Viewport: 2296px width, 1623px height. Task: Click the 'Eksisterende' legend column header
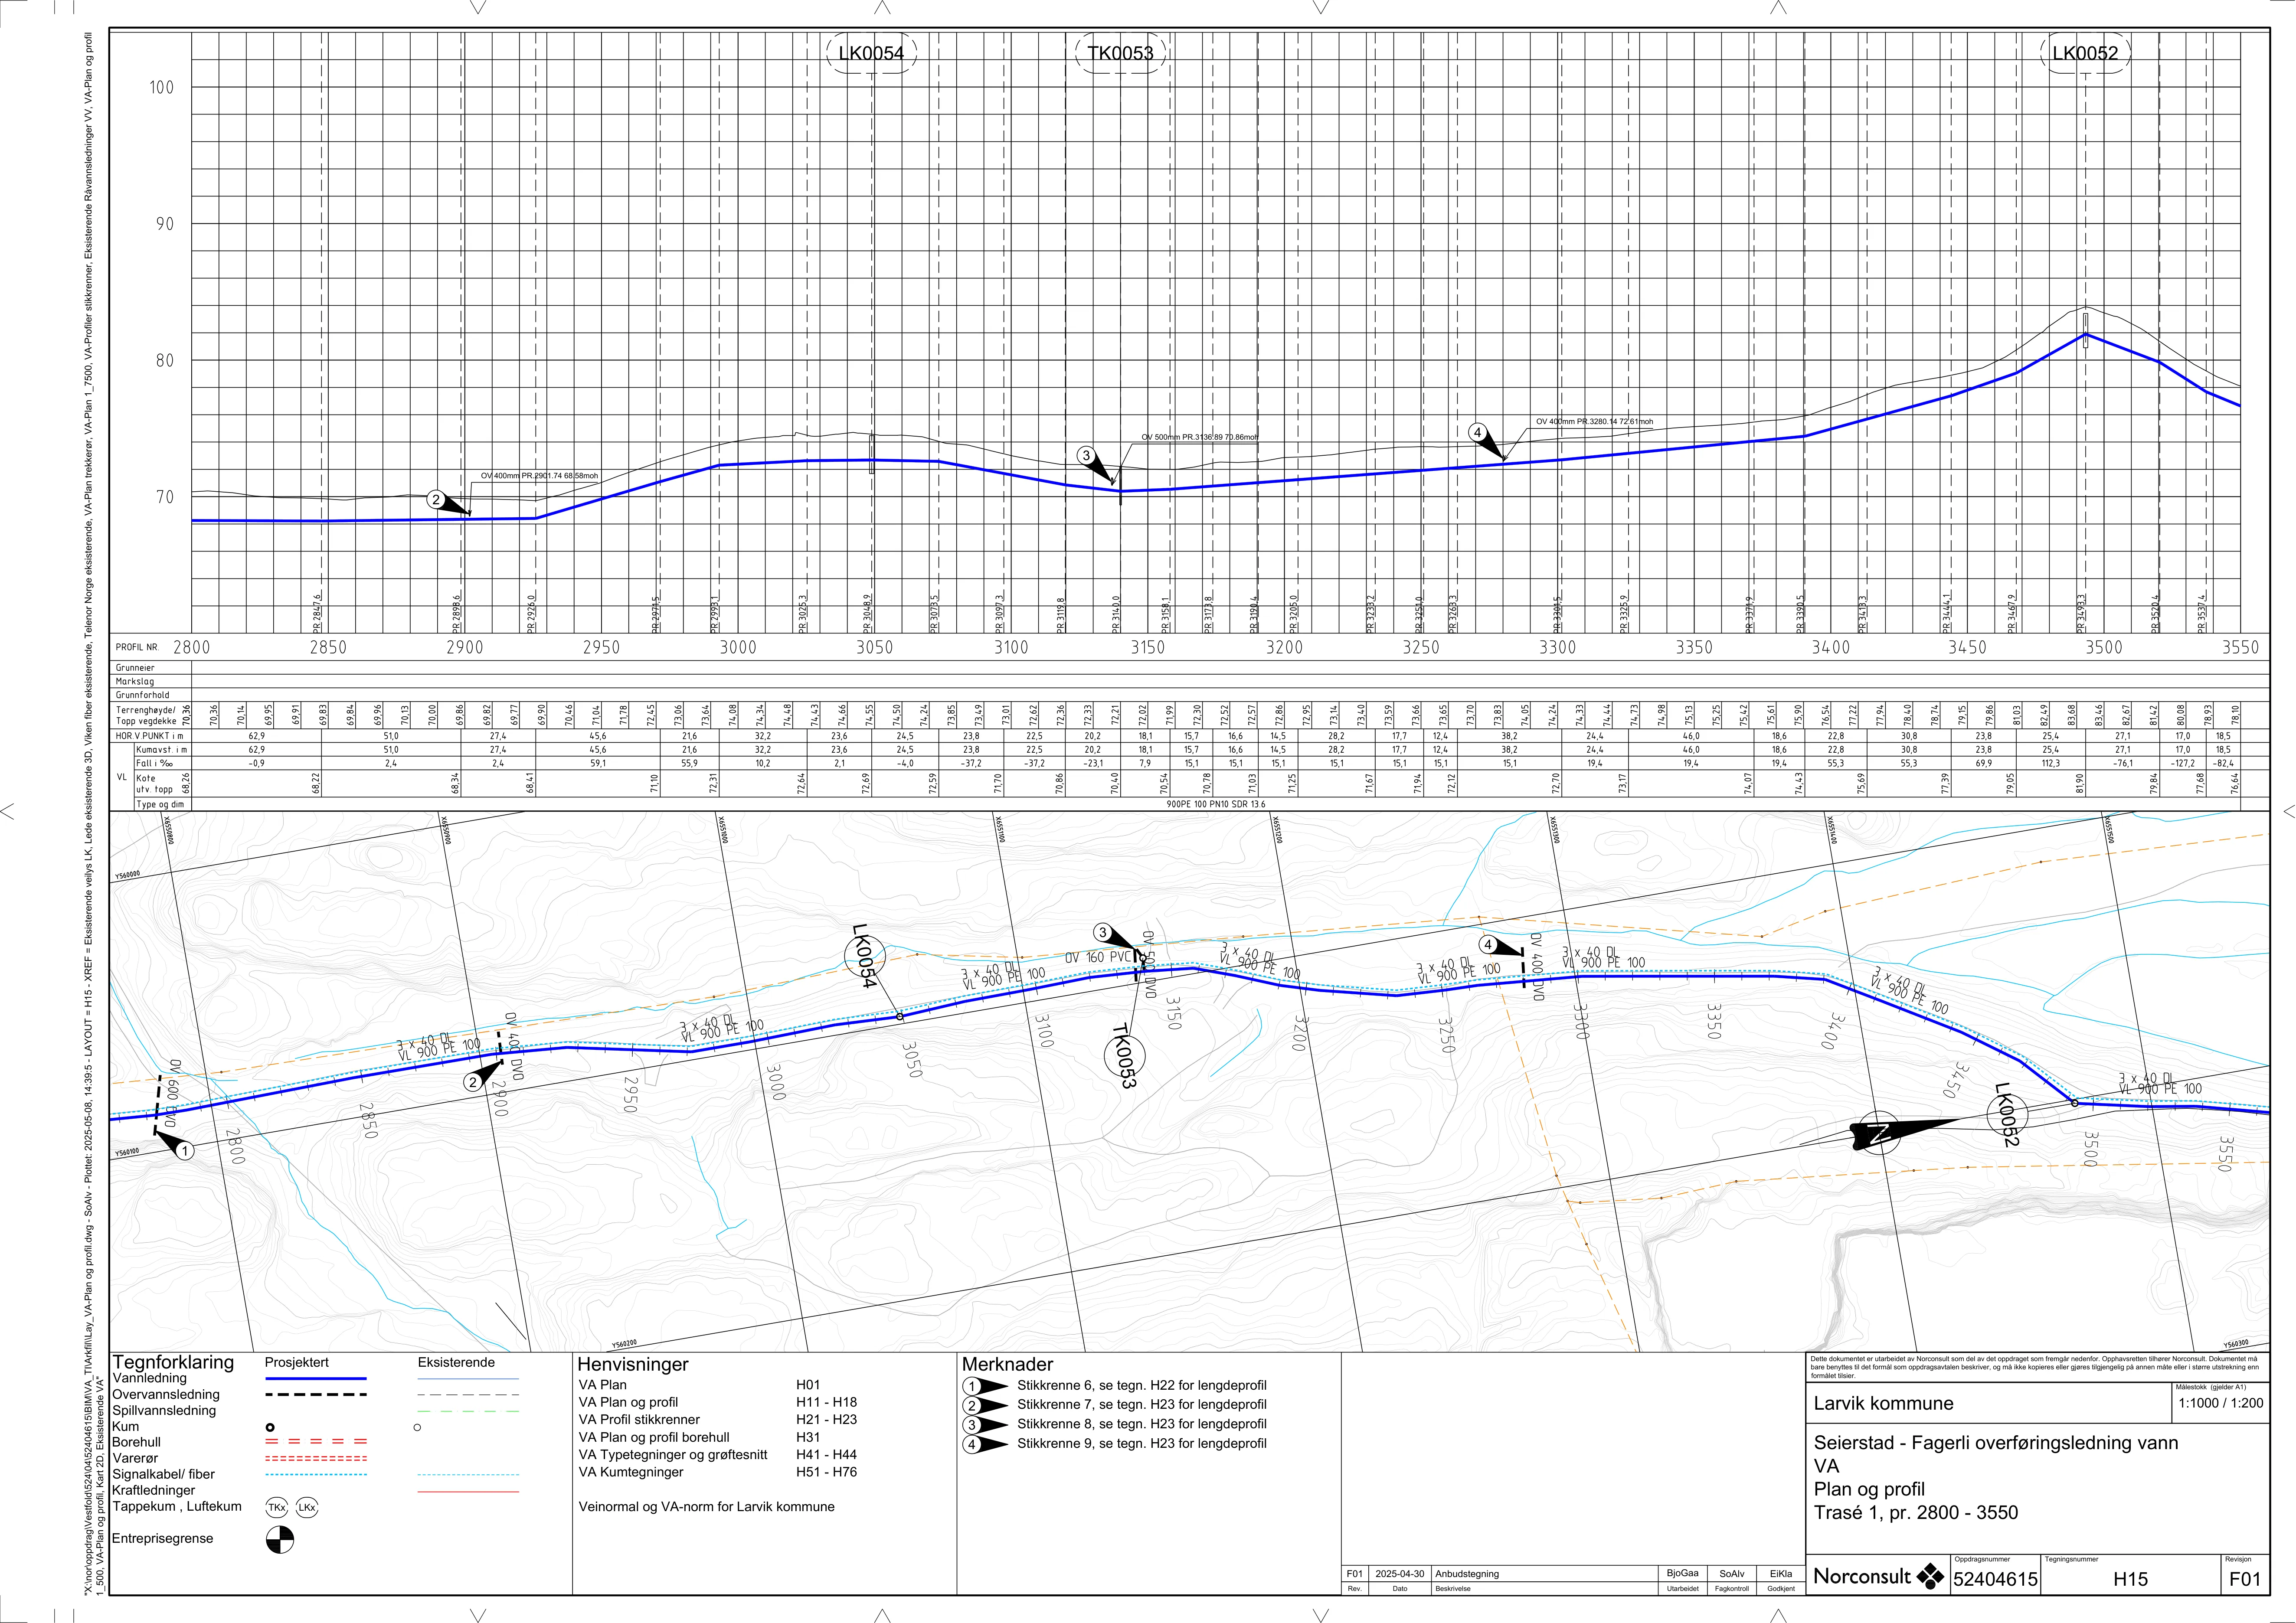456,1362
